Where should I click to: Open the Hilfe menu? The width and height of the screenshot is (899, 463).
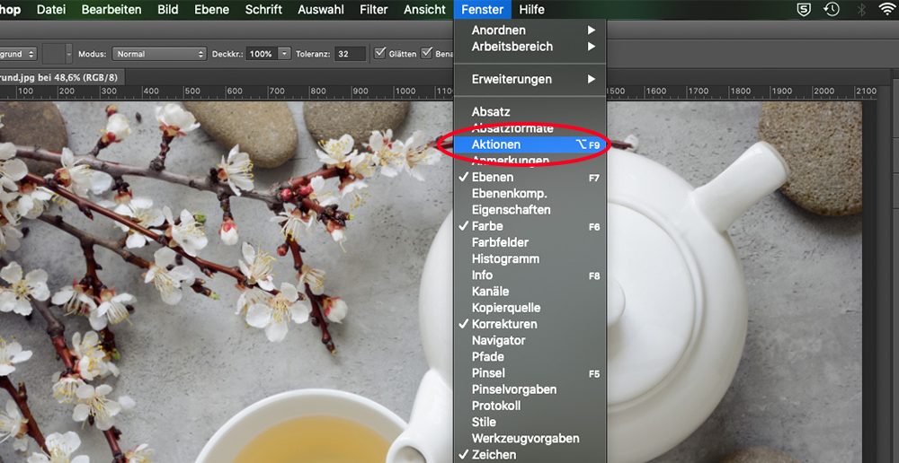(531, 9)
